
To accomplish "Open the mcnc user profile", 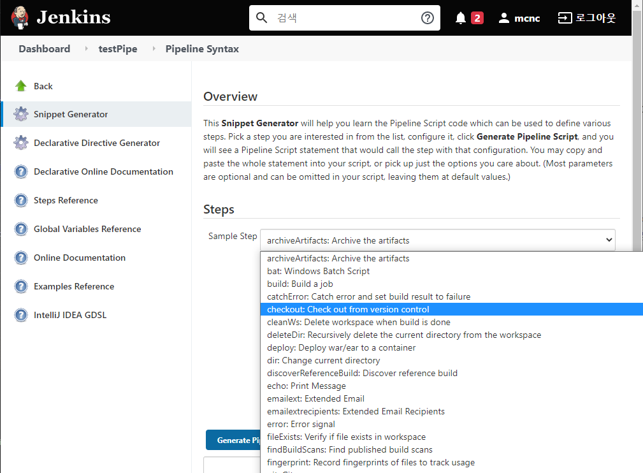I will [x=519, y=18].
